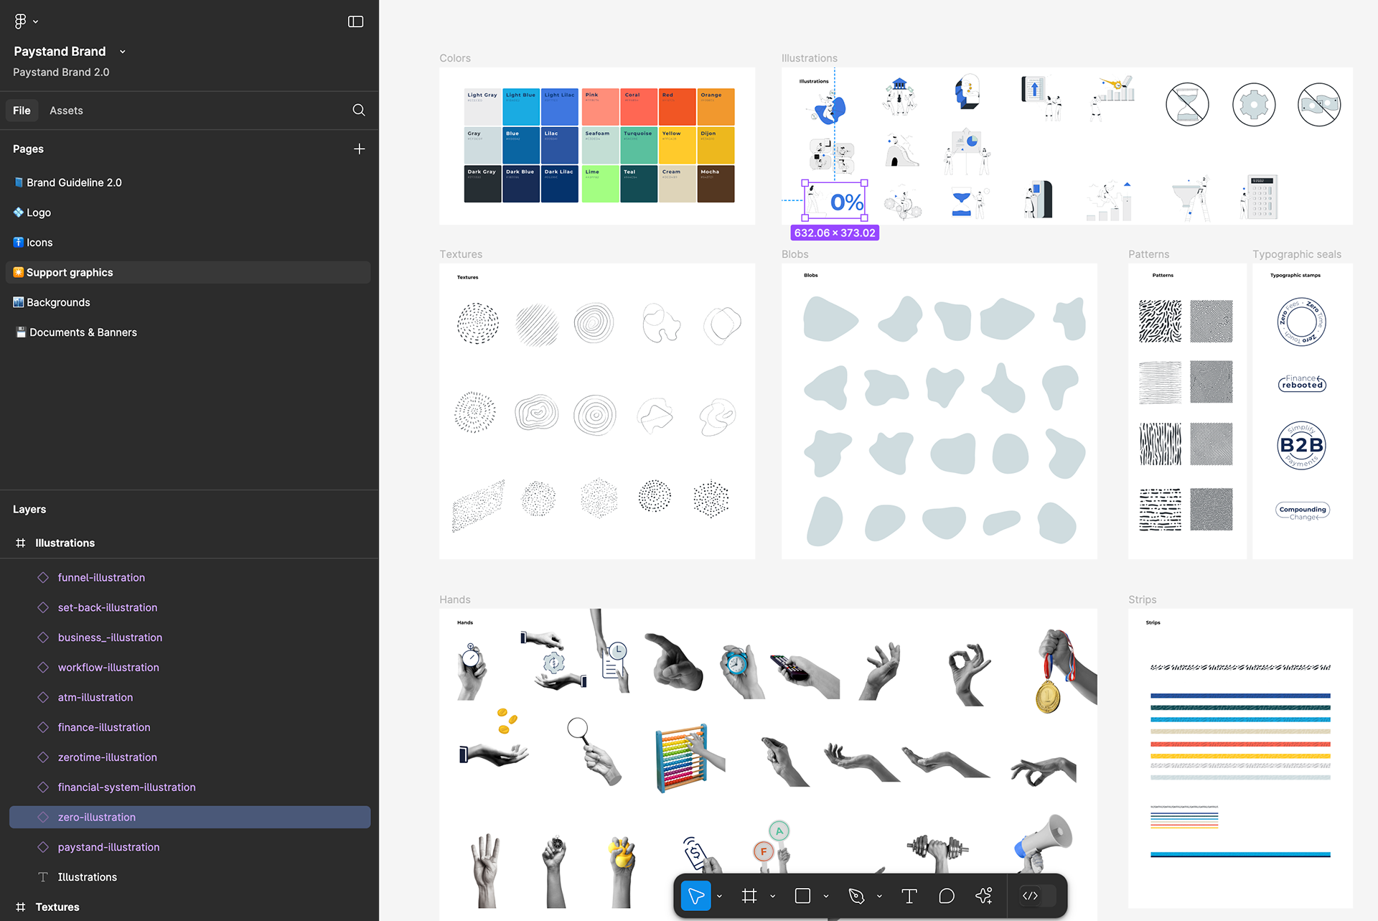Screen dimensions: 1378x921
Task: Select the Comment tool
Action: click(x=947, y=896)
